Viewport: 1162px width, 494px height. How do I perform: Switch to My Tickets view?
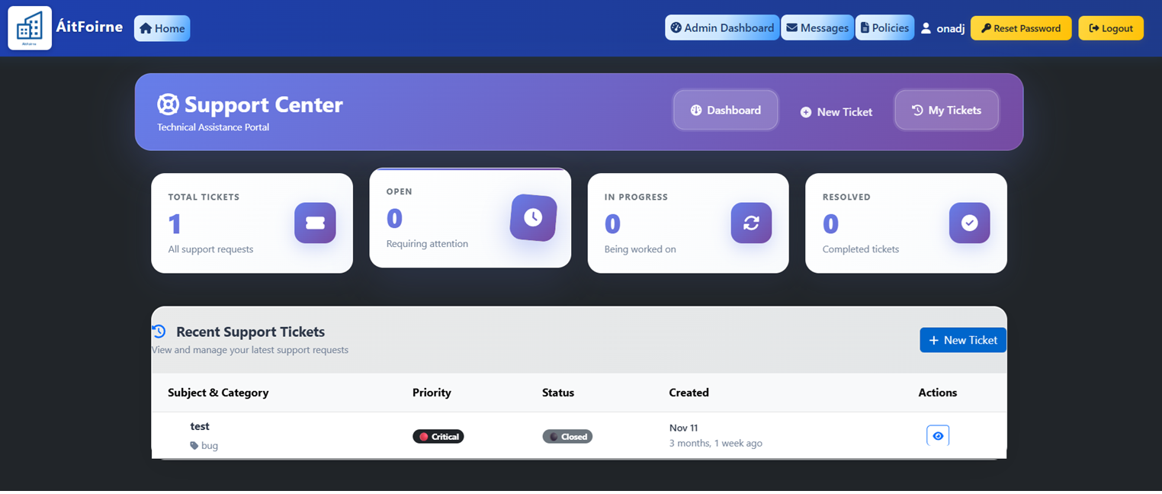coord(946,110)
